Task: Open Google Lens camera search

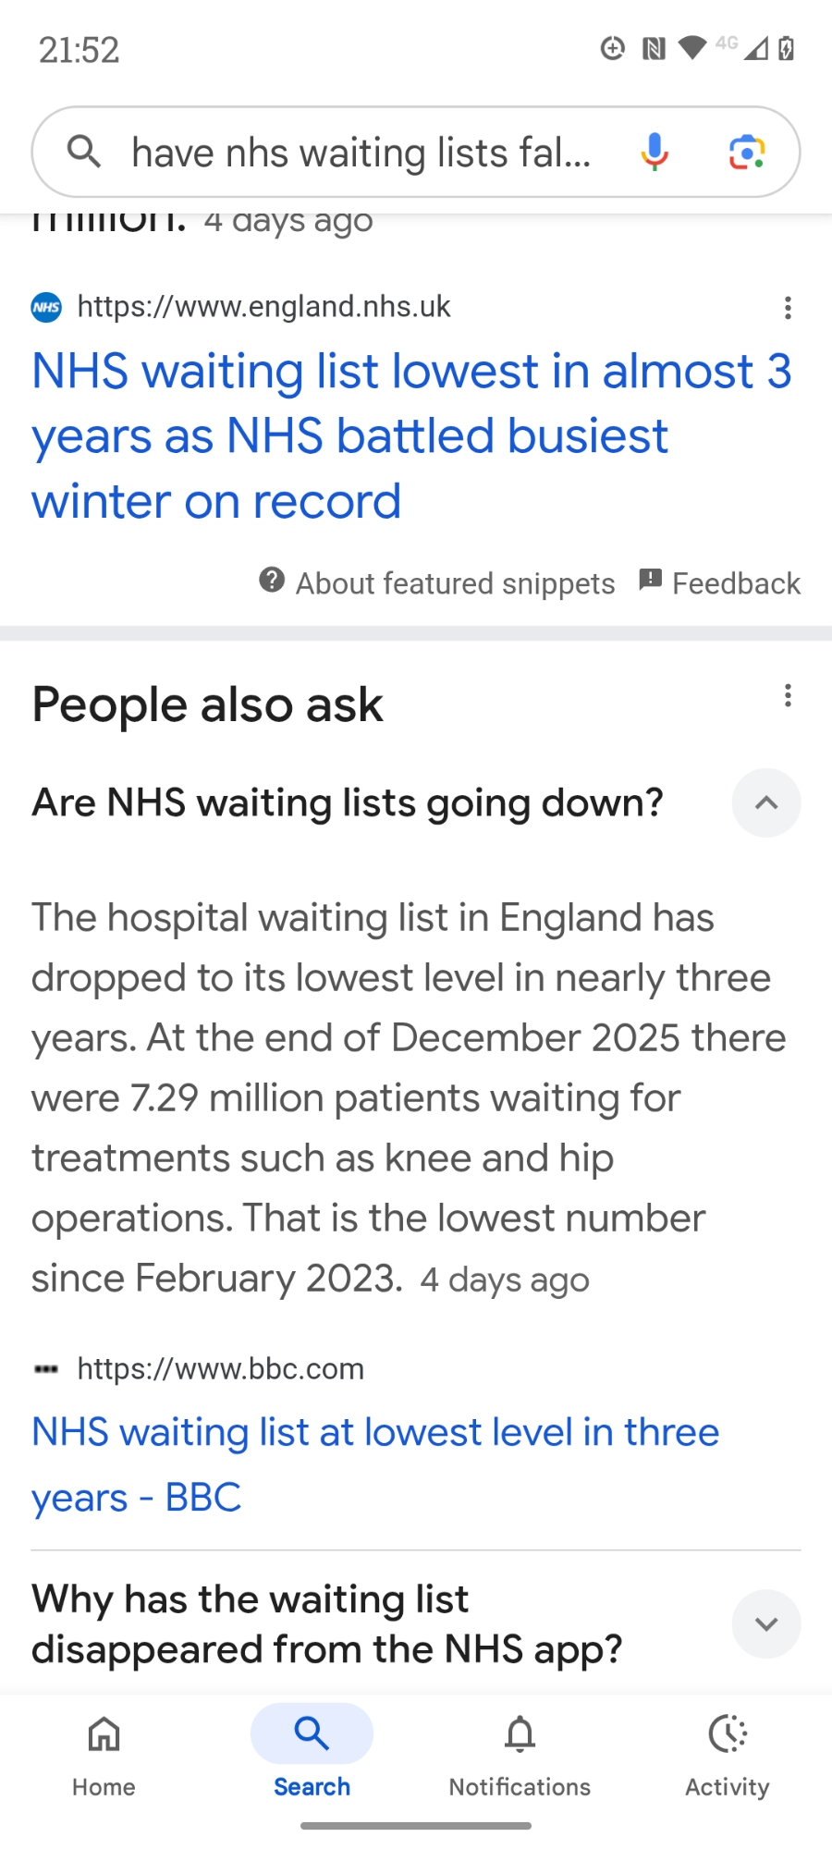Action: pyautogui.click(x=747, y=152)
